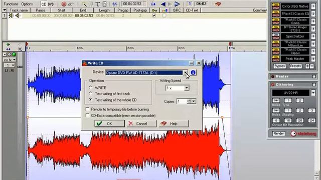The image size is (321, 180).
Task: Click the magic wand icon in toolbar
Action: click(x=84, y=4)
